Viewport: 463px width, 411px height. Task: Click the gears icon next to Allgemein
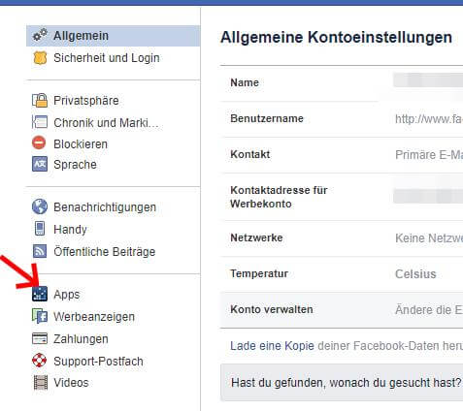[x=40, y=35]
